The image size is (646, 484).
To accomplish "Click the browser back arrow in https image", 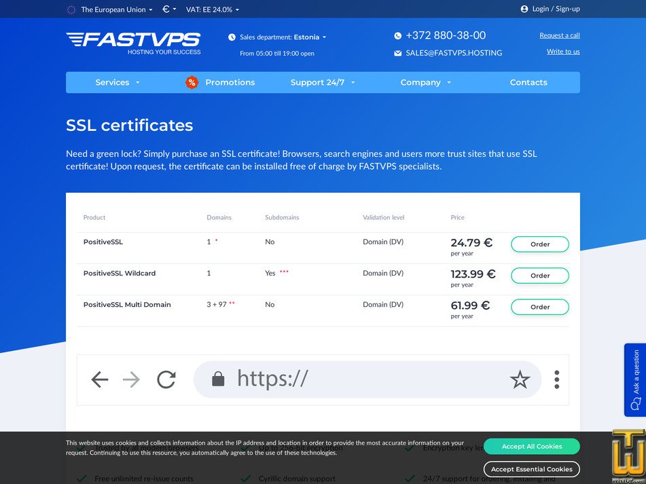I will [x=100, y=379].
